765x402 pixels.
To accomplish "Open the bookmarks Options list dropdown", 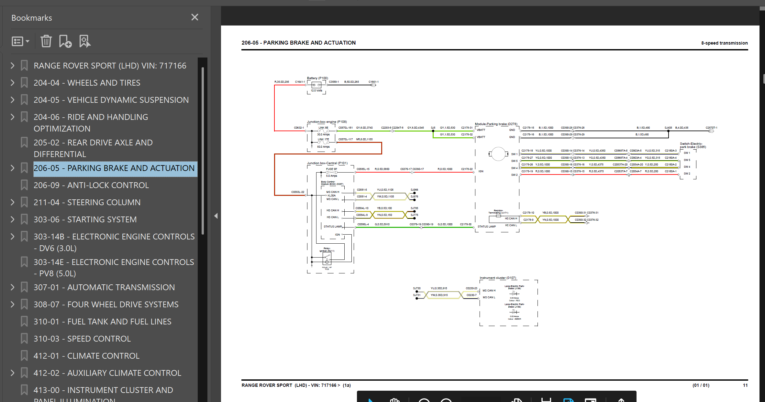I will point(20,41).
